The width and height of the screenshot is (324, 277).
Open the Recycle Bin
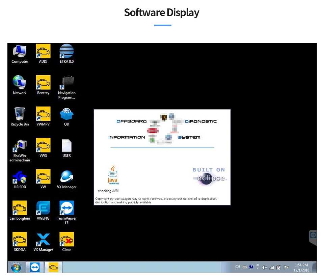coord(20,116)
